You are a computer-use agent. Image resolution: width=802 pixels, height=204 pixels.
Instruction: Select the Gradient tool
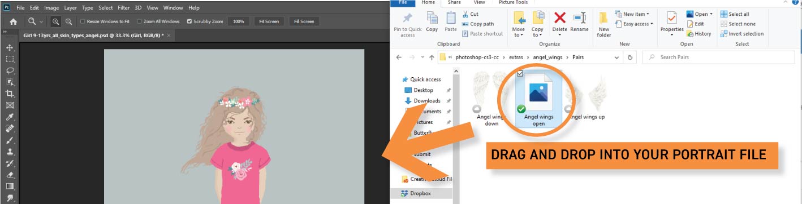point(10,187)
